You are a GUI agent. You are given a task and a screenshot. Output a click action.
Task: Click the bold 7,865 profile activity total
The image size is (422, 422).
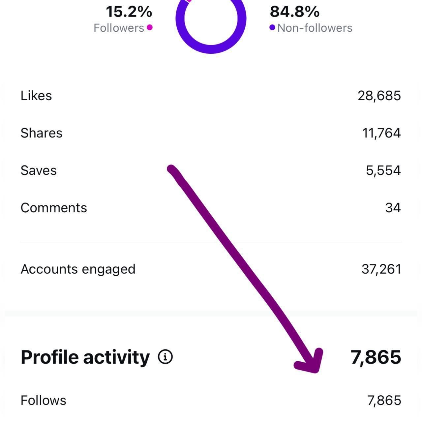[x=376, y=357]
